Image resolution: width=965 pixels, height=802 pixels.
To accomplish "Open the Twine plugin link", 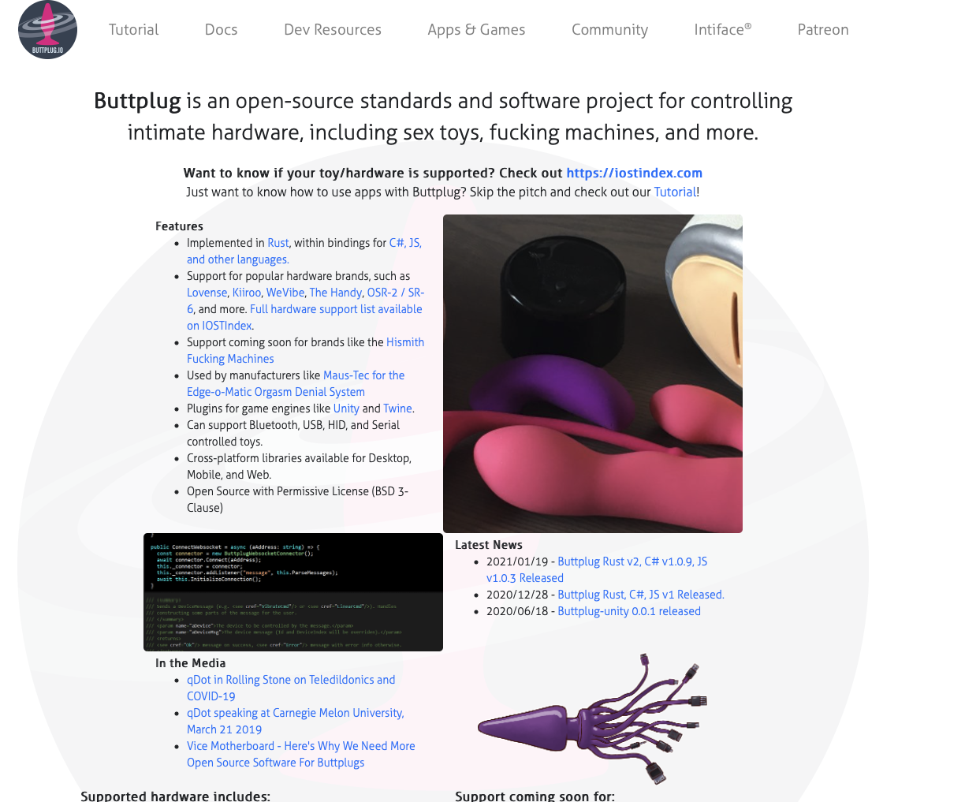I will (397, 408).
